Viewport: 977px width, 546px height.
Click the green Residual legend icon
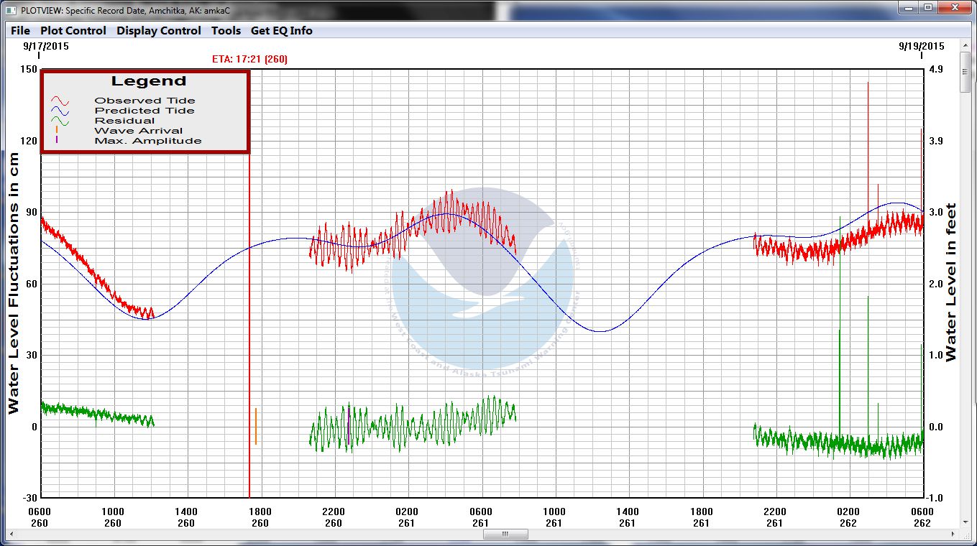pos(59,121)
